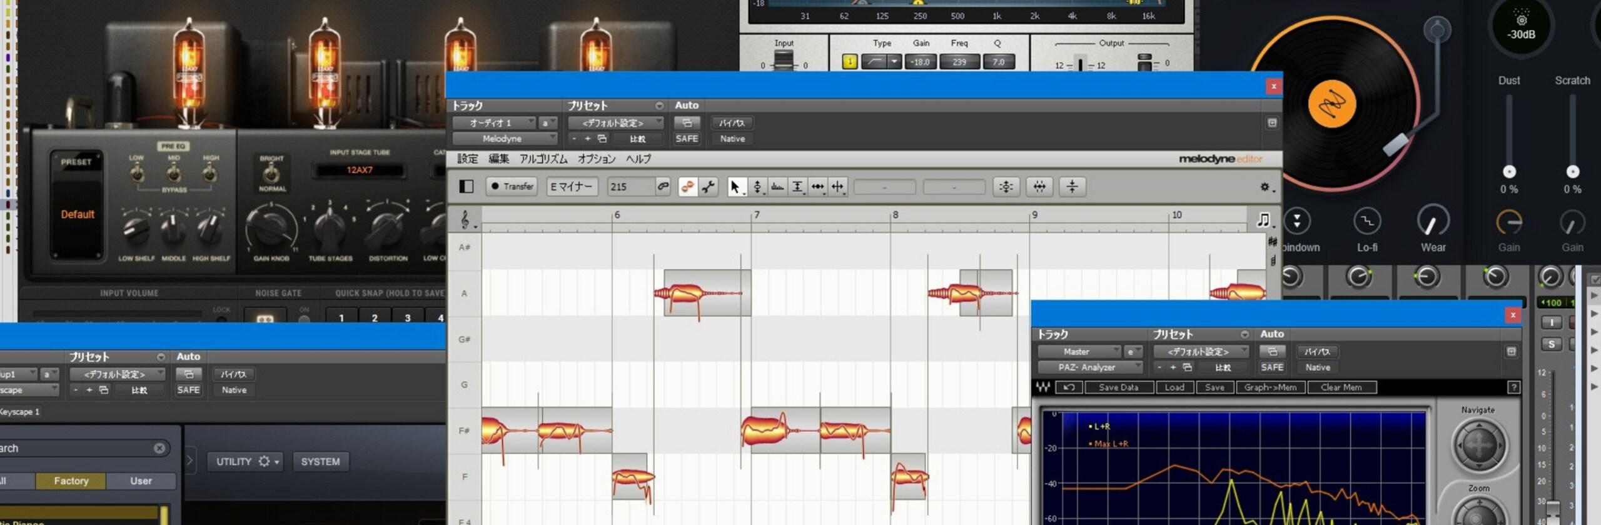Image resolution: width=1601 pixels, height=525 pixels.
Task: Open <デフォルト設定> preset dropdown in Melodyne
Action: tap(615, 123)
